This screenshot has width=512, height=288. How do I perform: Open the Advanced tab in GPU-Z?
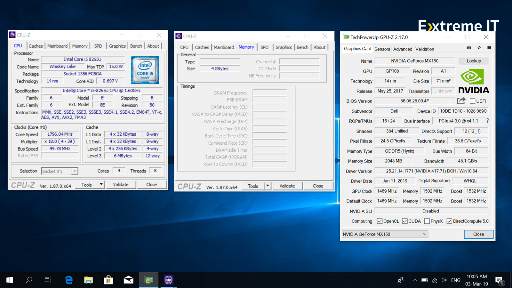403,49
